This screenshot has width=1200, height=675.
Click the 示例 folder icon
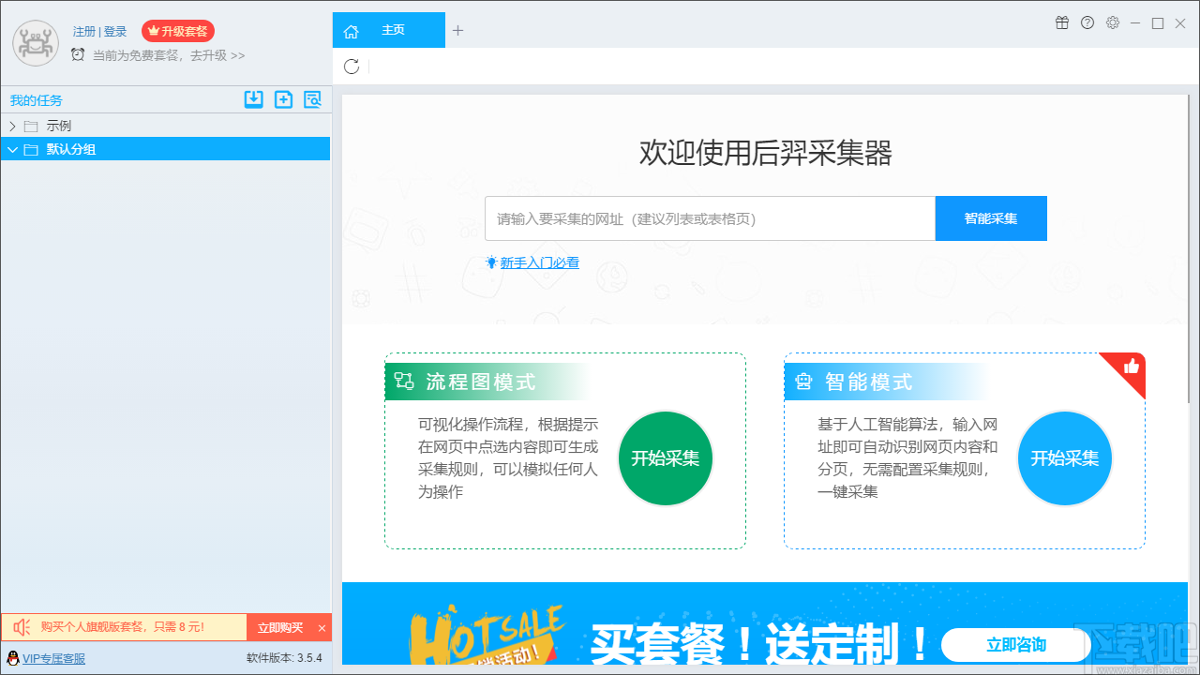pos(31,126)
